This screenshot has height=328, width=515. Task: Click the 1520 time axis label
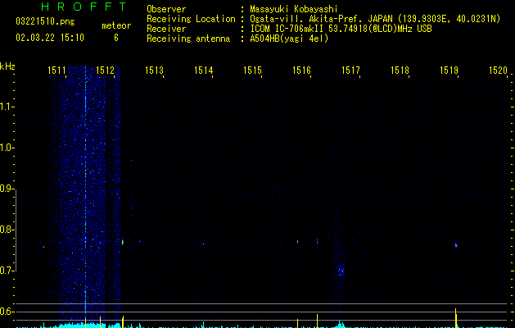pos(498,71)
